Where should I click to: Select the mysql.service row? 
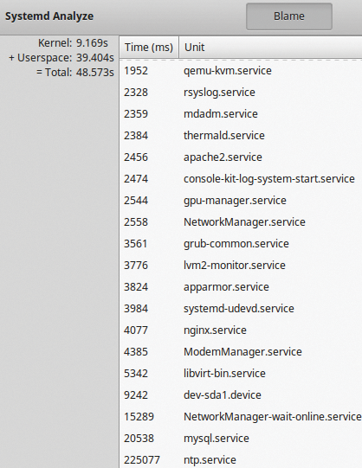click(x=241, y=439)
